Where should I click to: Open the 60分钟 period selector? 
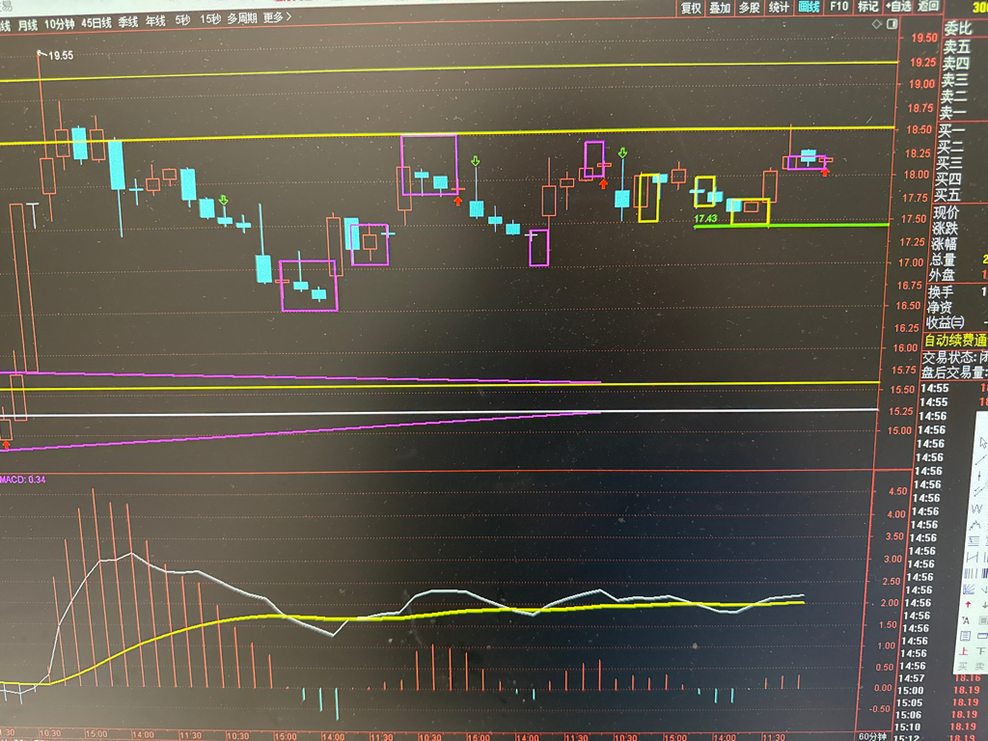click(x=872, y=736)
